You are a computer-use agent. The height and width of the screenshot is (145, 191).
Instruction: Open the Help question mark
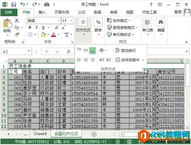(x=151, y=5)
